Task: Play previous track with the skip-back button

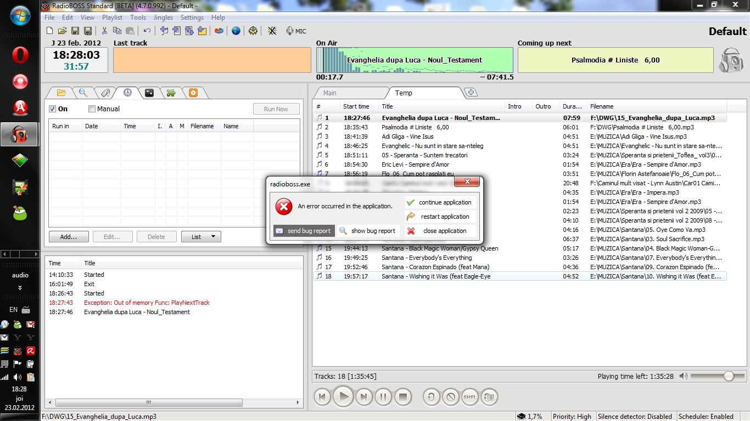Action: pyautogui.click(x=322, y=396)
